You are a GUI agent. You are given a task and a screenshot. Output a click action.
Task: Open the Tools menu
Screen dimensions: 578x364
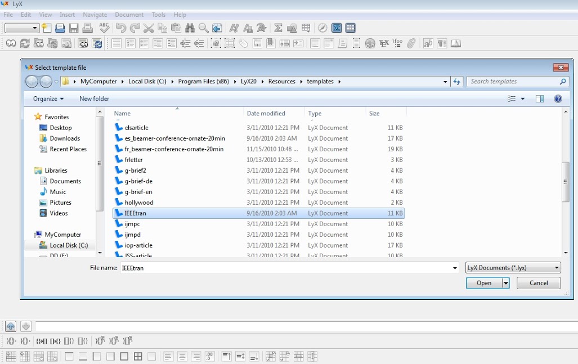[x=159, y=15]
